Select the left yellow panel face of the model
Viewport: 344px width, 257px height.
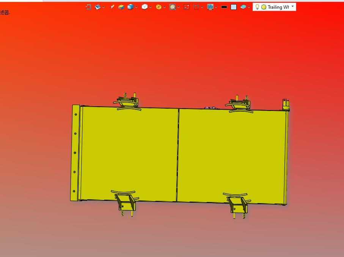[x=129, y=154]
